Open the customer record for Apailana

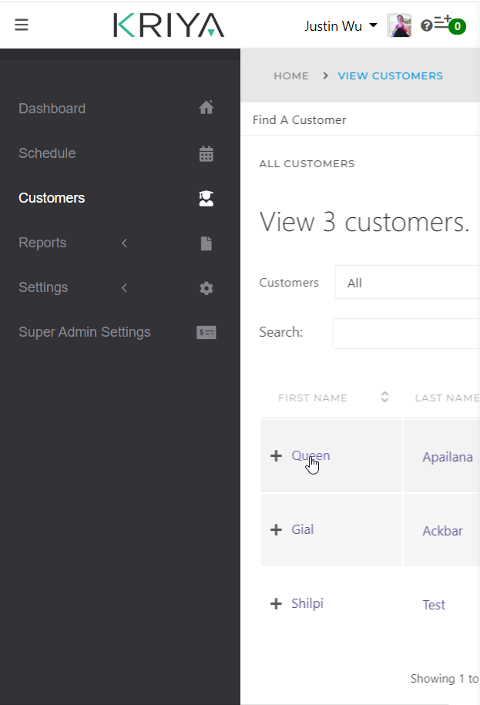point(447,456)
